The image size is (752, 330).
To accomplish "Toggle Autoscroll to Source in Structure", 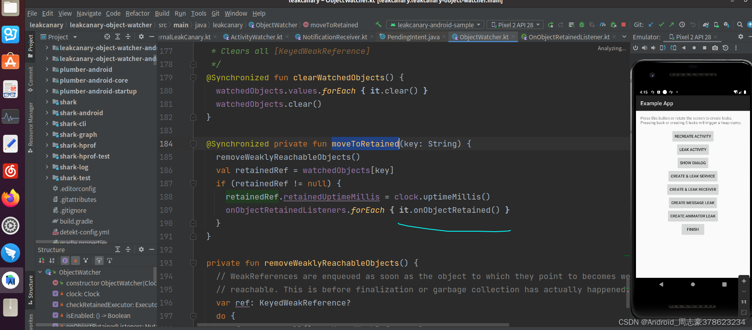I will pos(99,261).
